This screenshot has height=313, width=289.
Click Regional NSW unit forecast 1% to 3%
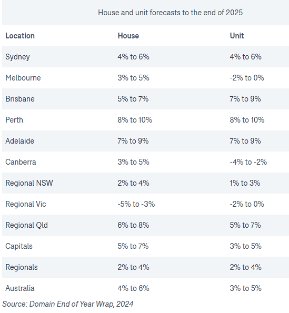pyautogui.click(x=245, y=183)
